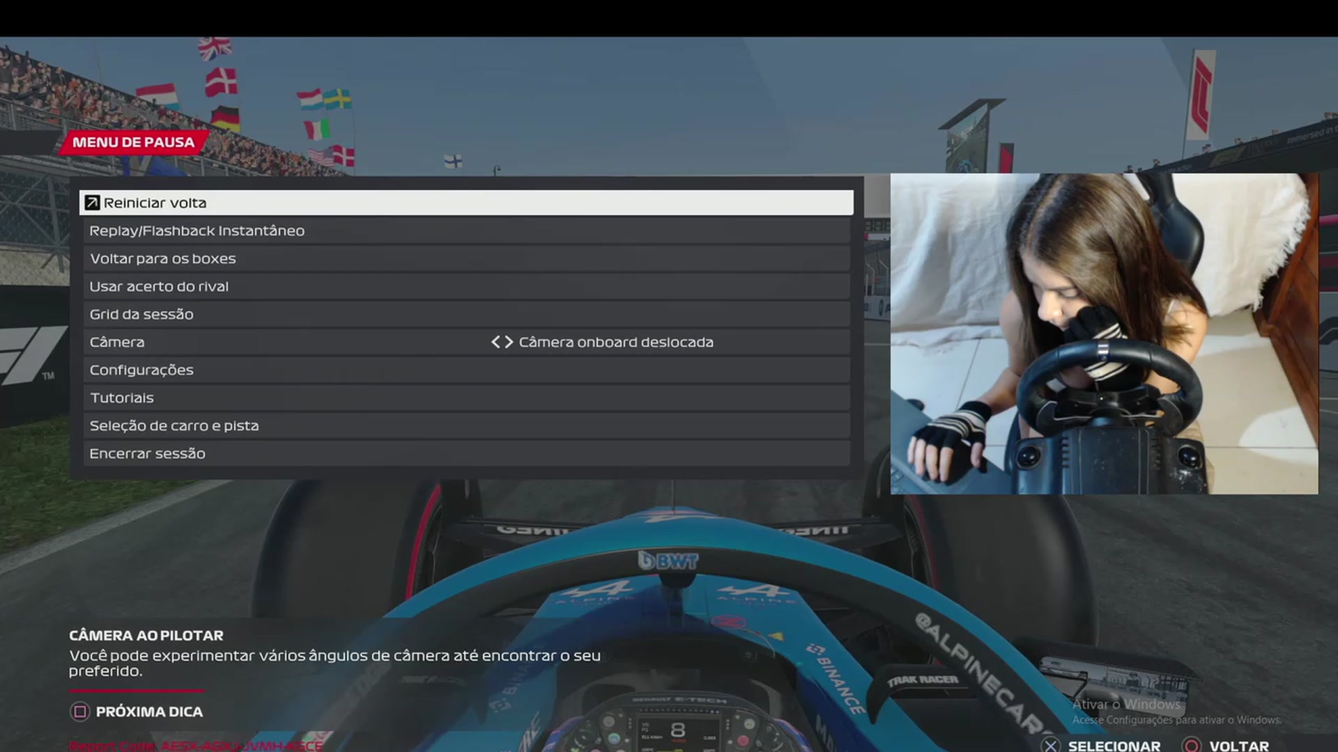
Task: Click the arrow icon on Reiniciar volta
Action: click(92, 203)
